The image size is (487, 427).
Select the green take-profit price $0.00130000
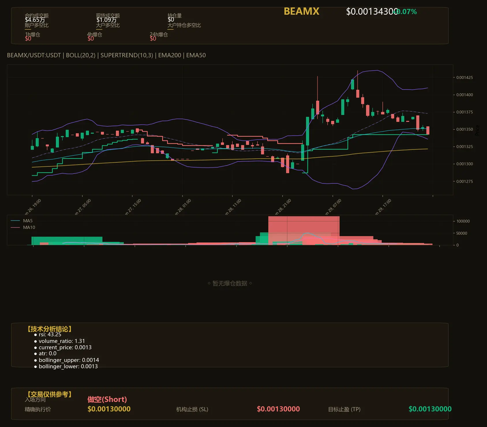pyautogui.click(x=430, y=409)
